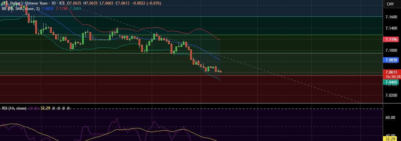
Task: Click the blue BB basis value 7.0830 in legend
Action: tap(47, 9)
